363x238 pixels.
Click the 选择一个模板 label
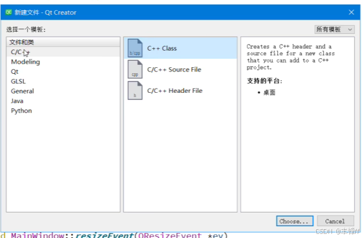click(26, 29)
